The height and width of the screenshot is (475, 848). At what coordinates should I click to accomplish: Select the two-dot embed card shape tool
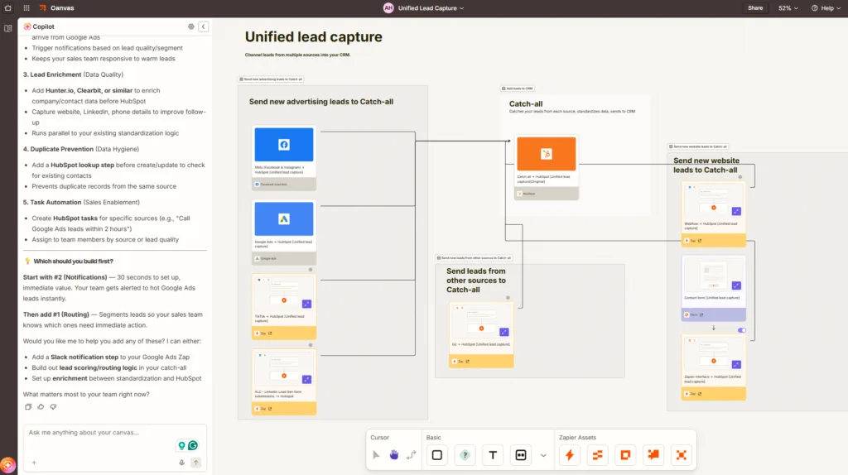click(x=521, y=455)
